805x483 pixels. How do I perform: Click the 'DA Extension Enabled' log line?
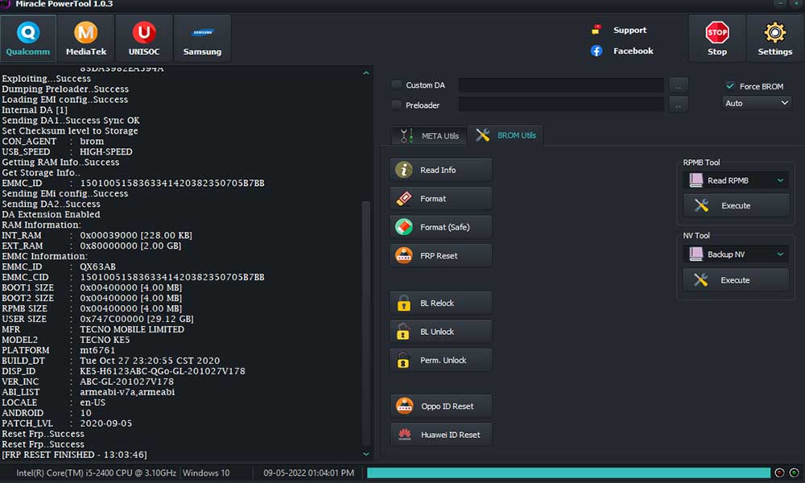tap(51, 214)
